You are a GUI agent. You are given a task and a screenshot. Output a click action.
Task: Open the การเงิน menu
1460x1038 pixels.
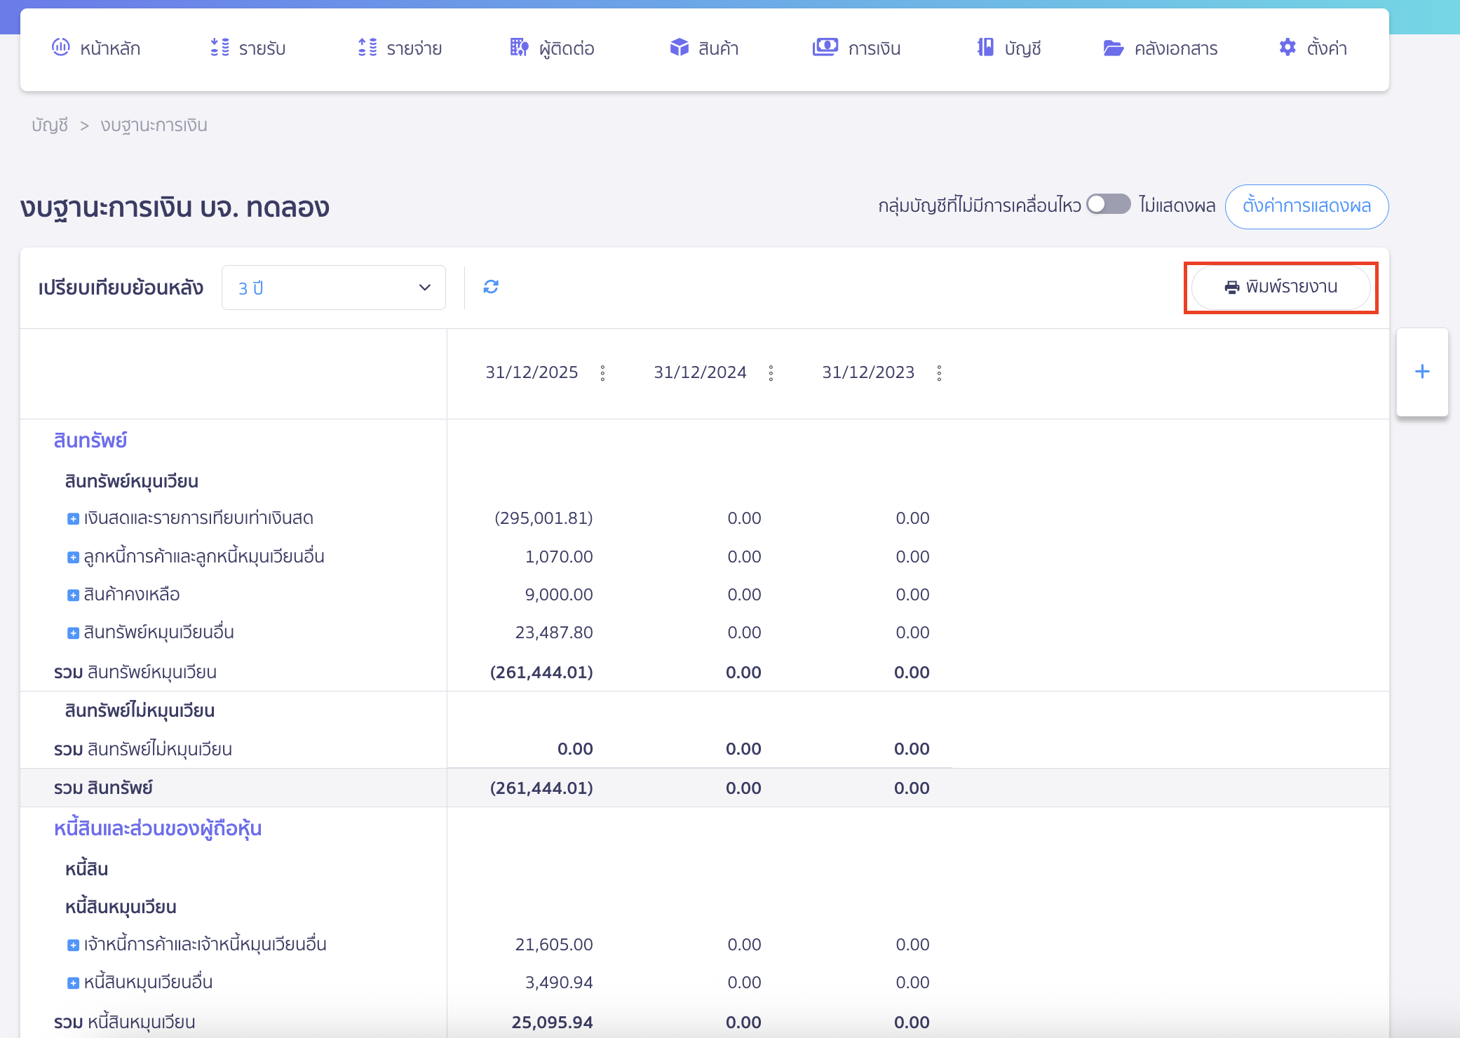857,48
